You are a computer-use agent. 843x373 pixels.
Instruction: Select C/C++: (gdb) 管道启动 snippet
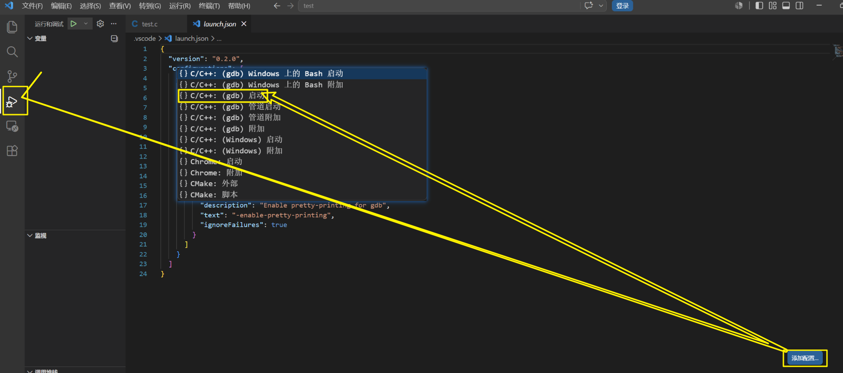tap(302, 106)
